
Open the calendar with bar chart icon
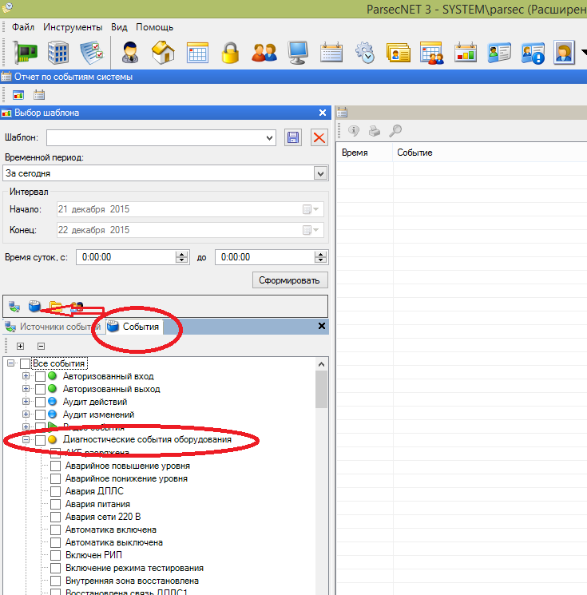tap(466, 53)
